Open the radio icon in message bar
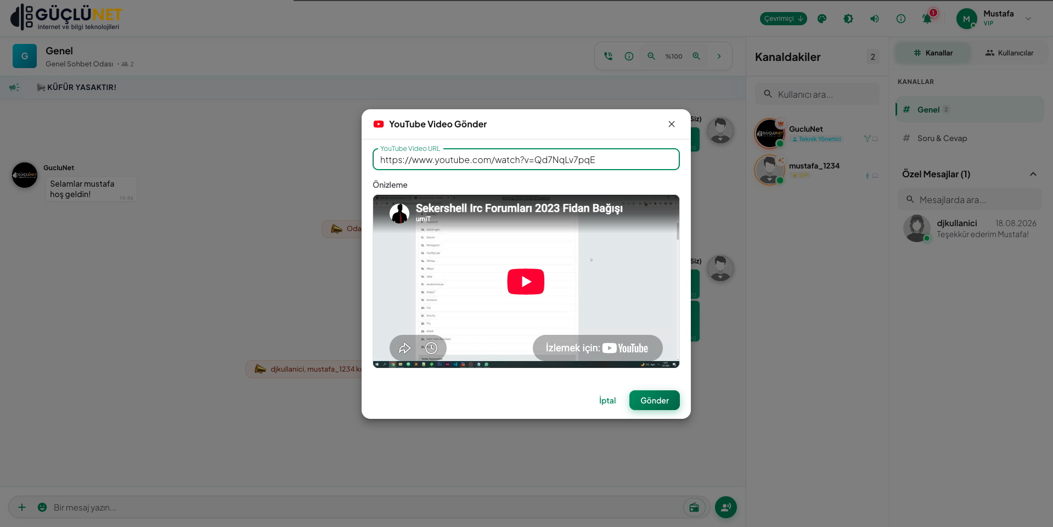The height and width of the screenshot is (527, 1053). click(694, 507)
